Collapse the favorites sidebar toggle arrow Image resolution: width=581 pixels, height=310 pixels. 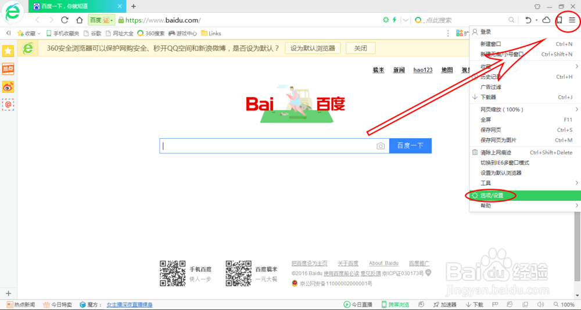pos(8,33)
